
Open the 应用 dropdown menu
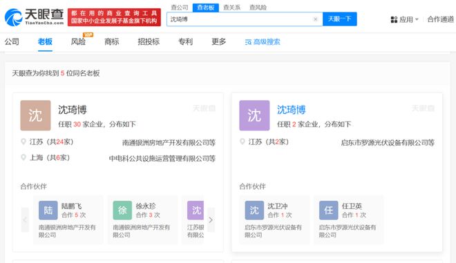404,19
